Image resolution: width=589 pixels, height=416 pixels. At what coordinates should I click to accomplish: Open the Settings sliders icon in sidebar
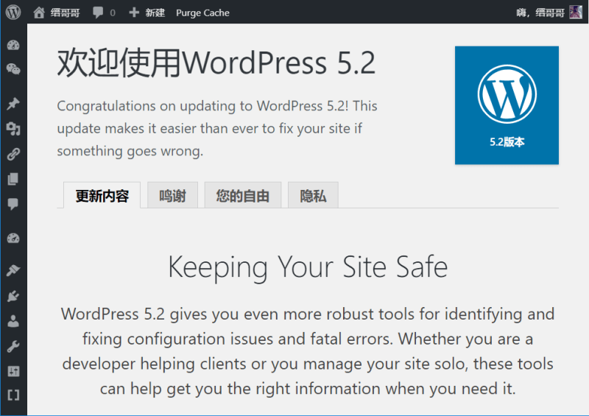pos(13,370)
